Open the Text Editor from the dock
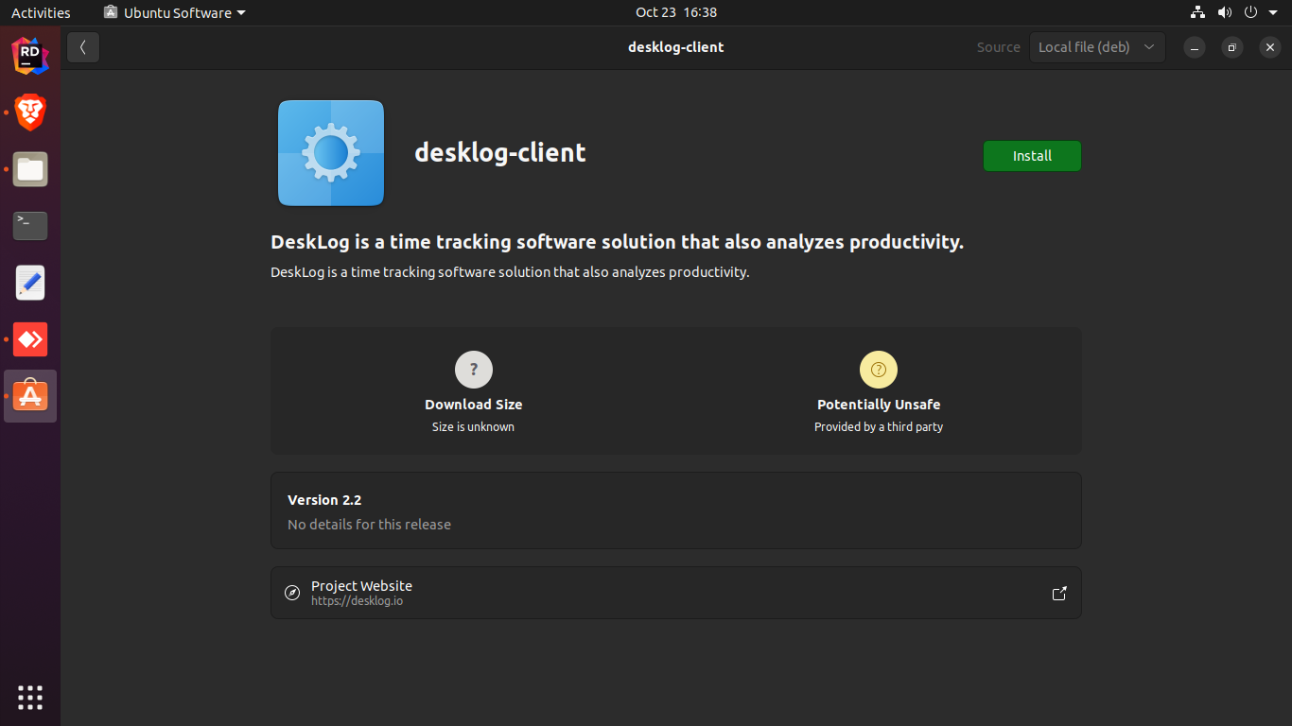Screen dimensions: 1292x726 pyautogui.click(x=30, y=283)
